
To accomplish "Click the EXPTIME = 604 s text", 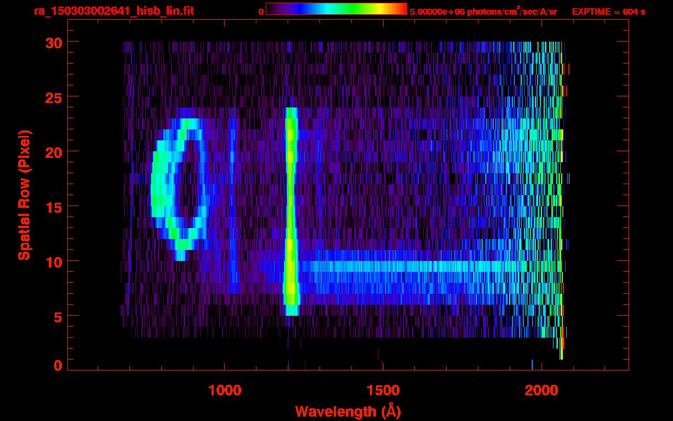I will (x=608, y=12).
